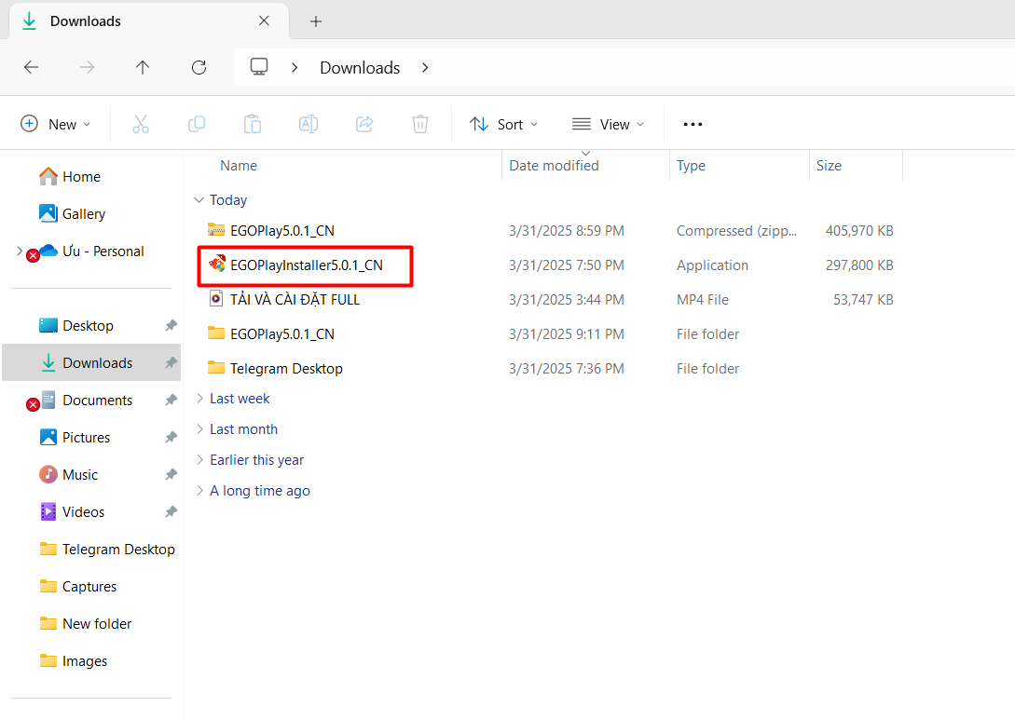Click the Documents icon in sidebar

(x=48, y=400)
